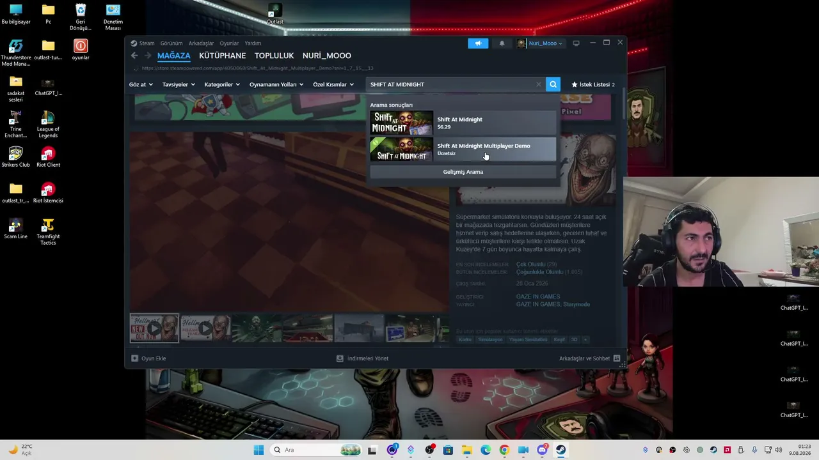The height and width of the screenshot is (460, 819).
Task: Select the Scam Line desktop icon
Action: [16, 229]
